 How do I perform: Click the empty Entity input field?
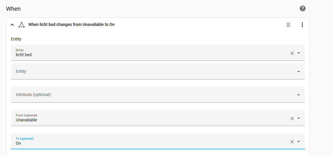(146, 72)
